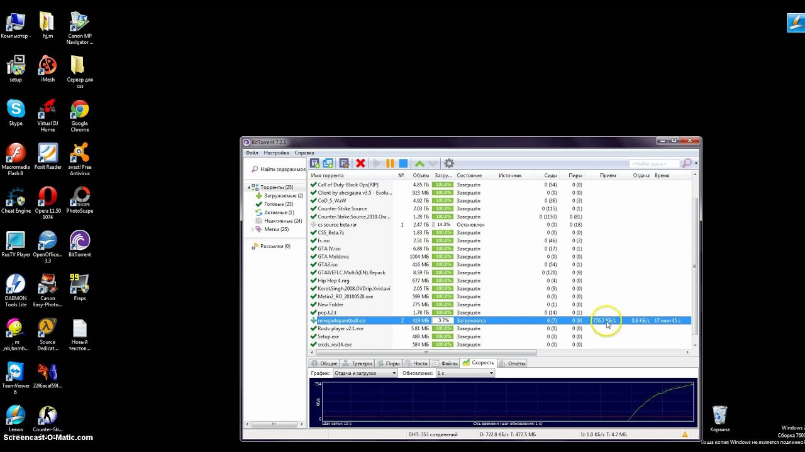Switch to the Пиры tab
The image size is (805, 452).
pos(388,363)
